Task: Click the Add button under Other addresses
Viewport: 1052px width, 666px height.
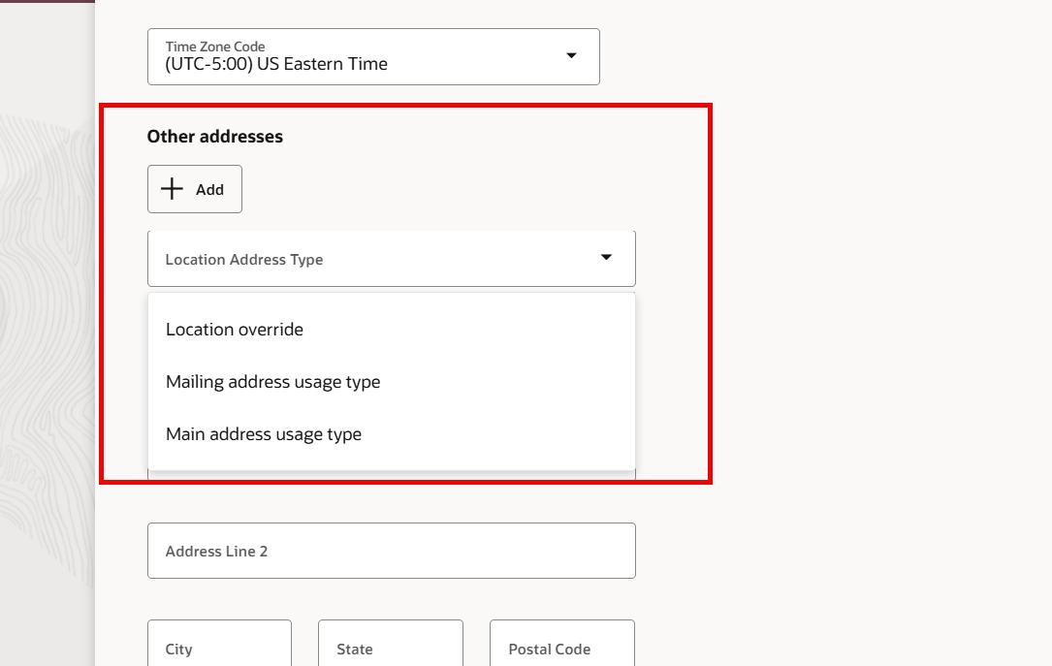Action: pyautogui.click(x=195, y=189)
